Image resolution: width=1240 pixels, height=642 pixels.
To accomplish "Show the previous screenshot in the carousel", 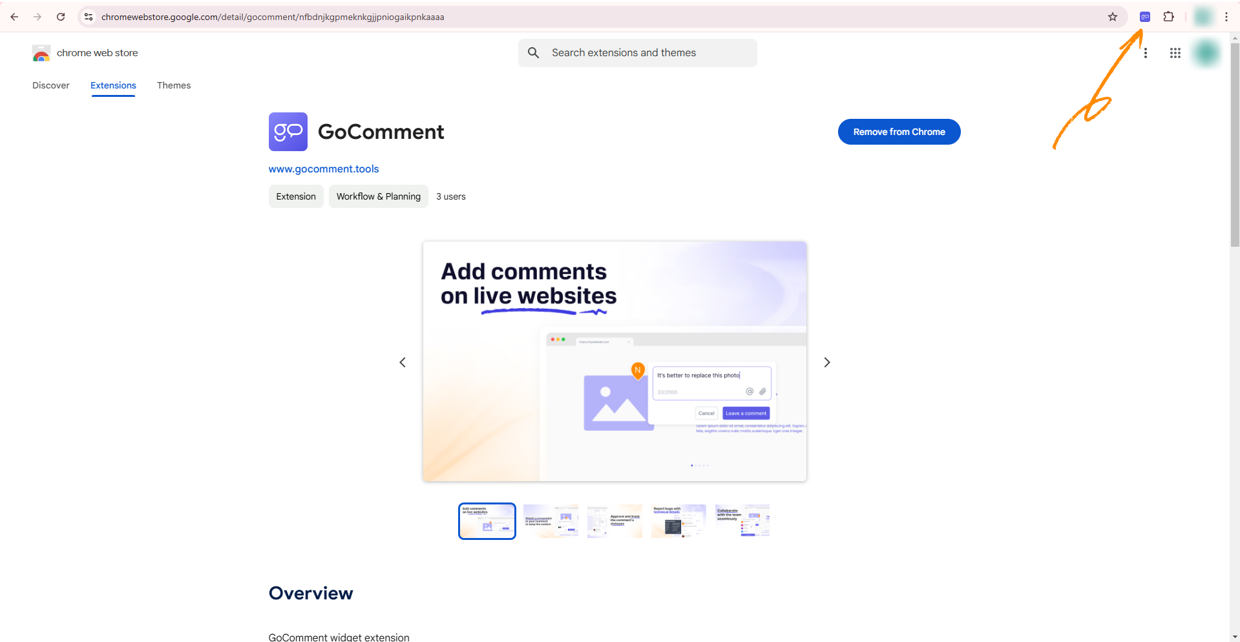I will tap(403, 362).
